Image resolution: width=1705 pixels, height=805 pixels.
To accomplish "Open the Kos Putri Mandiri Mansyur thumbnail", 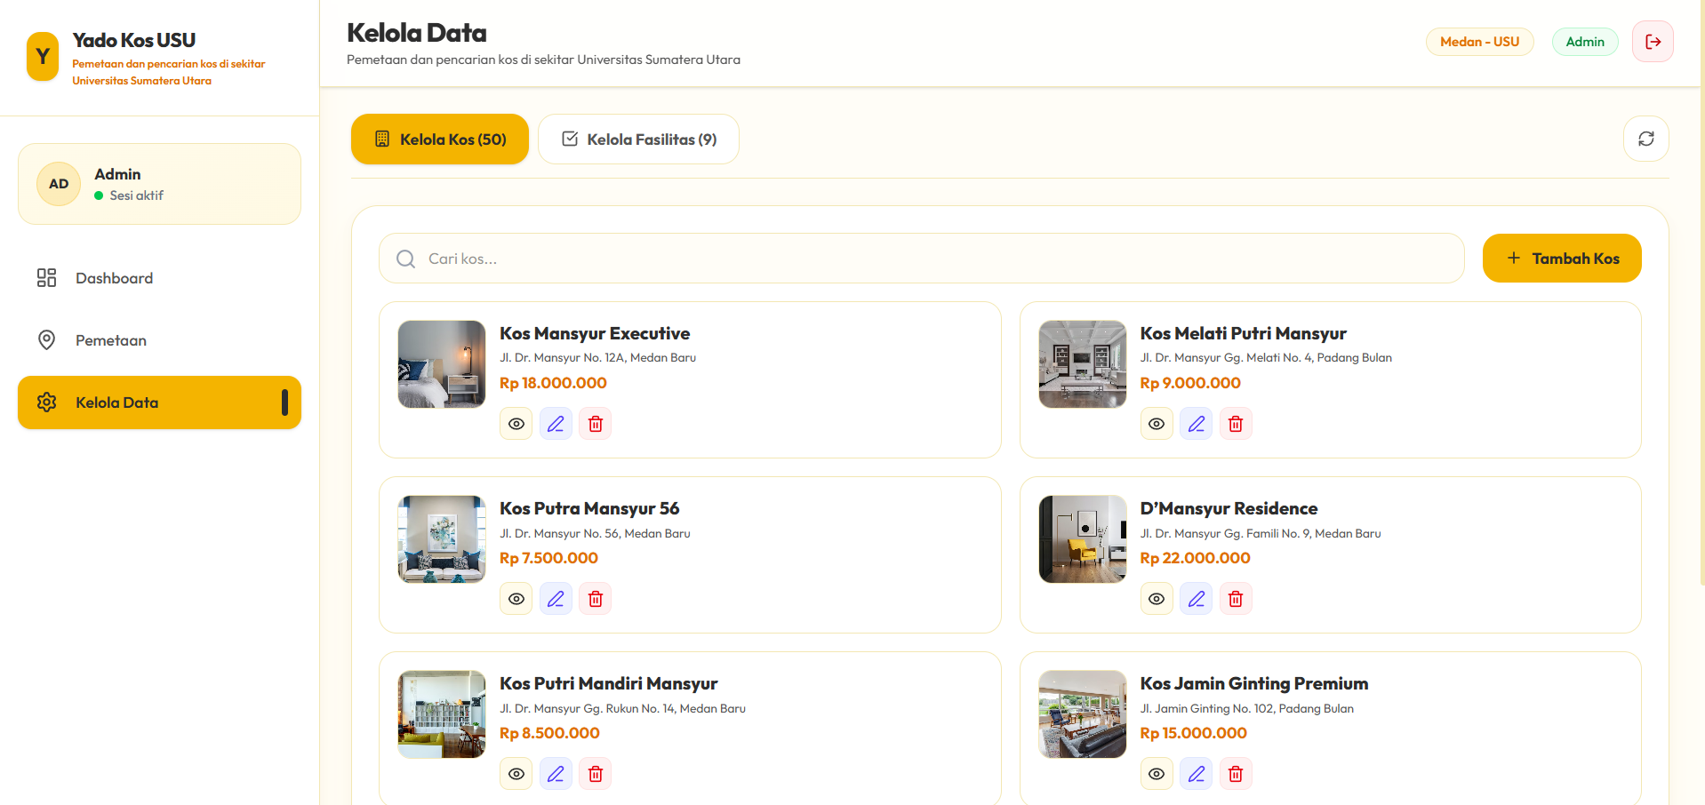I will [x=442, y=714].
